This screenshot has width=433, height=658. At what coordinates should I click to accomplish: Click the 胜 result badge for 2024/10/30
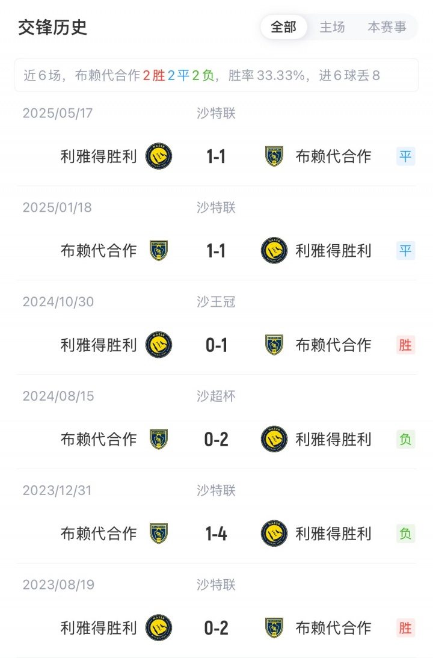coord(405,345)
